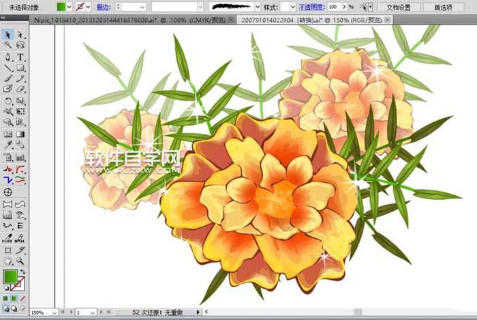Open the 不透明度 transparency panel link

tap(311, 7)
